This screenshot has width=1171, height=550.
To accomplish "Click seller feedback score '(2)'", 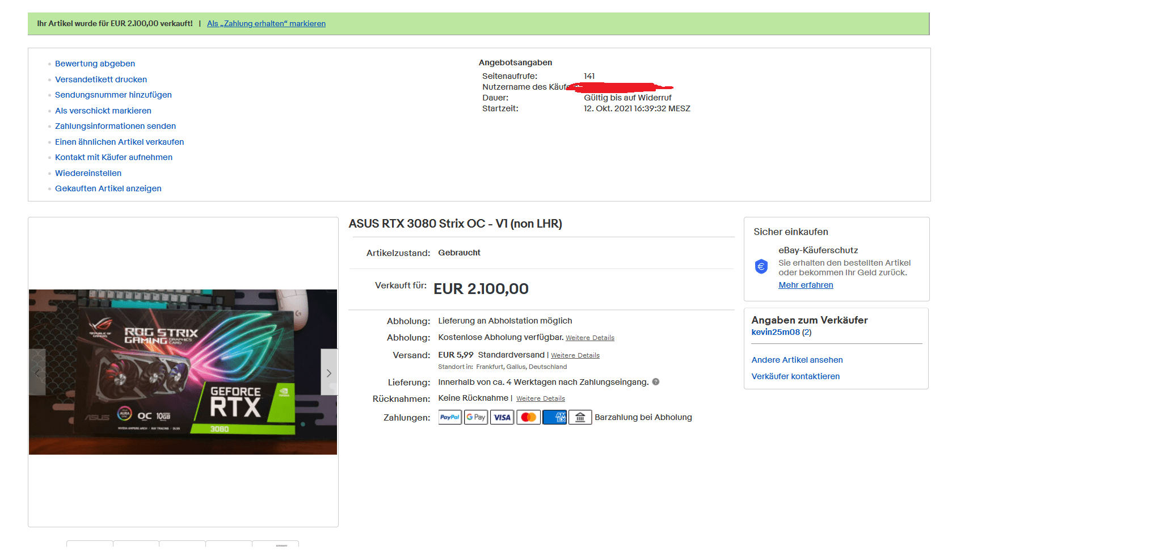I will [807, 332].
